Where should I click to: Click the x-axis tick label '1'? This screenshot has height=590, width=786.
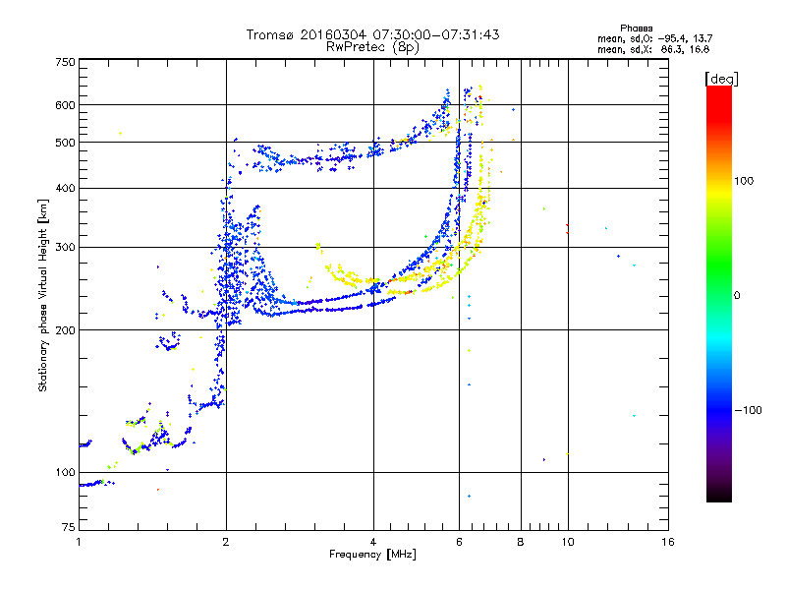(x=79, y=542)
